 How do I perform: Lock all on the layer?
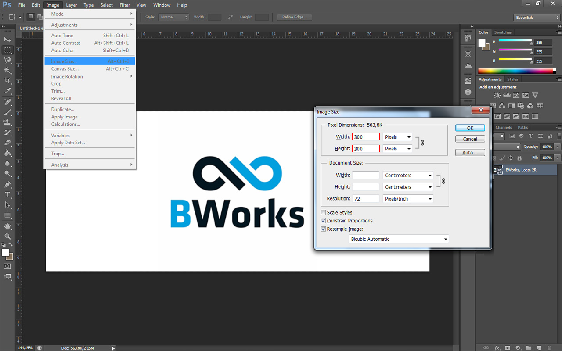point(519,158)
